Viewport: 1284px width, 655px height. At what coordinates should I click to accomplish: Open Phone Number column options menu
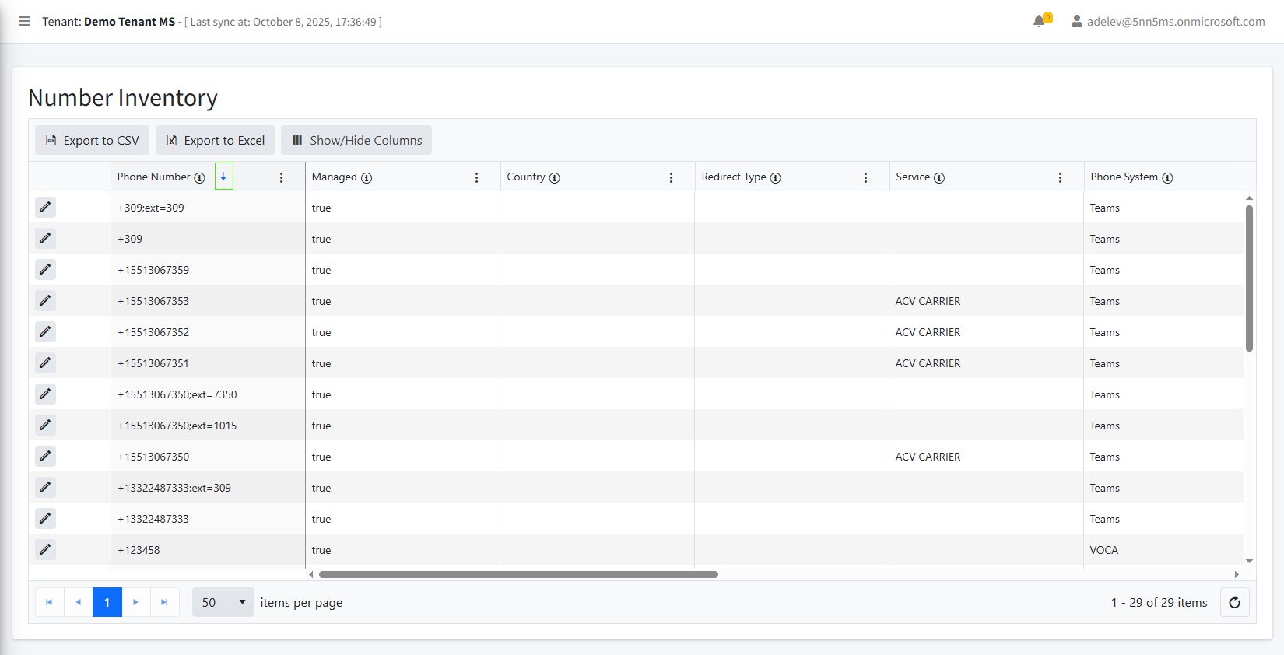(x=281, y=178)
